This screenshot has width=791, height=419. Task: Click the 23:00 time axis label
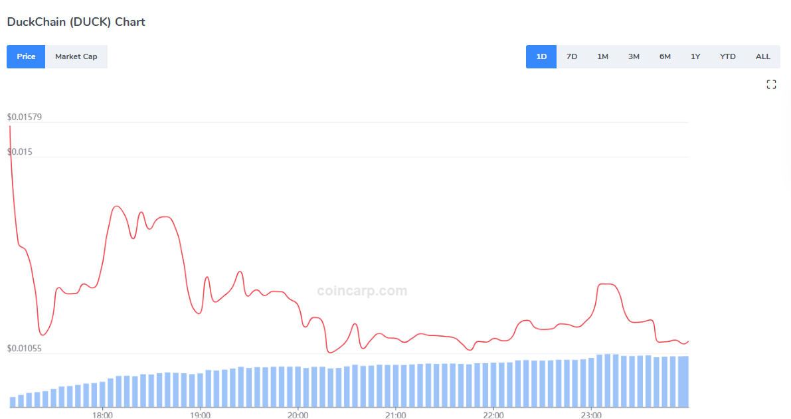[x=591, y=415]
